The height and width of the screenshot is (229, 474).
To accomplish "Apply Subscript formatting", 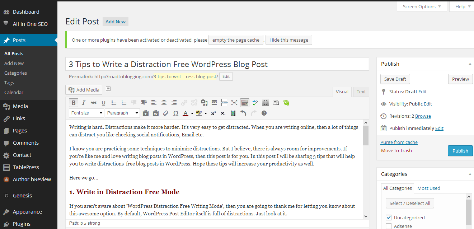I will [223, 113].
